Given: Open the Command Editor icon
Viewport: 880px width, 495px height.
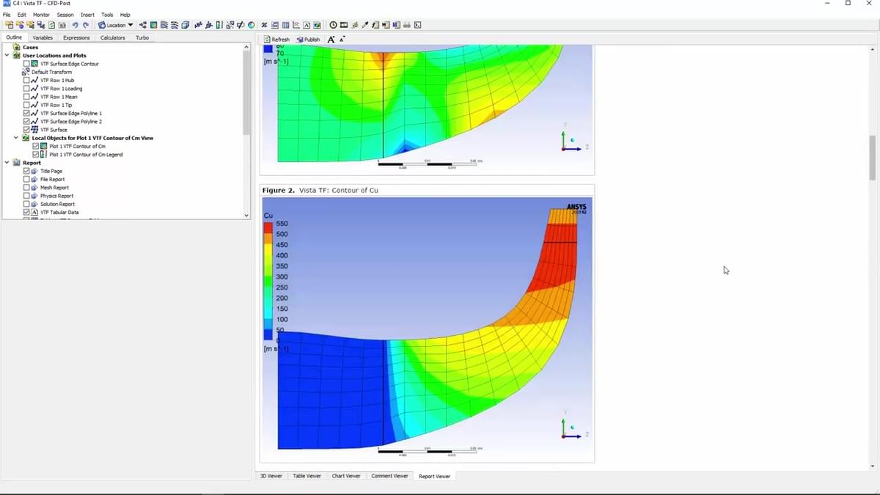Looking at the screenshot, I should 417,25.
